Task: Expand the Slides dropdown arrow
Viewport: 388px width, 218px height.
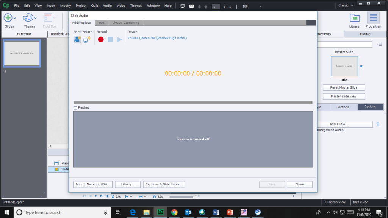Action: (15, 18)
